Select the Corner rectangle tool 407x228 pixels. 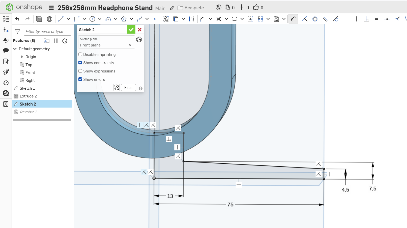click(77, 19)
